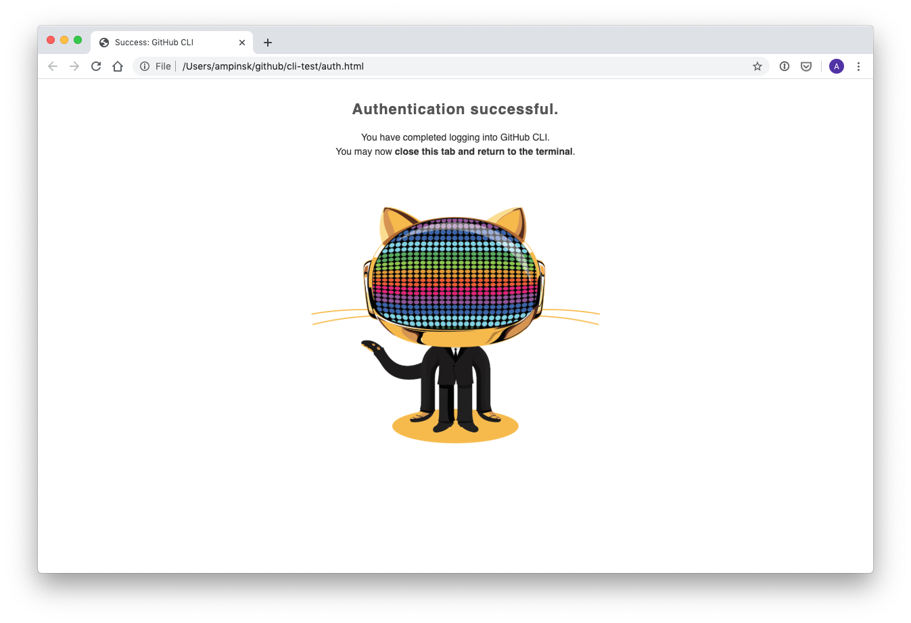Minimize the window with the yellow button

pyautogui.click(x=64, y=40)
